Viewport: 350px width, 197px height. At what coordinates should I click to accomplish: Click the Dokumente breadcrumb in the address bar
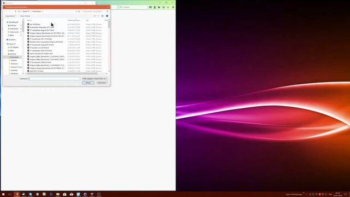37,11
